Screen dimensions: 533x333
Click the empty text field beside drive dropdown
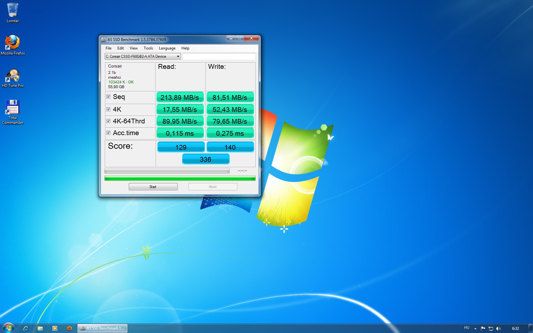tap(219, 56)
